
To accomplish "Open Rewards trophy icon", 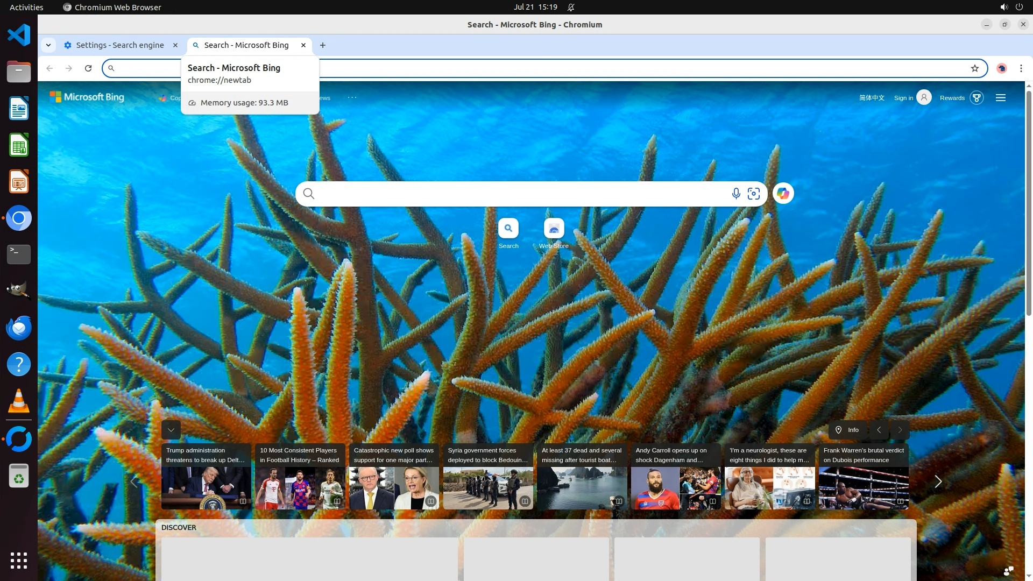I will (977, 98).
